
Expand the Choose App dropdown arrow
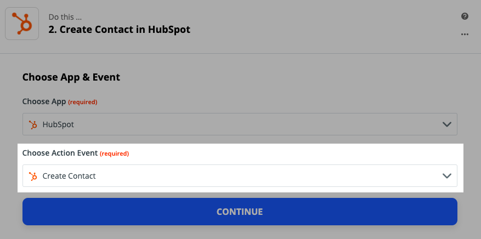(x=446, y=124)
